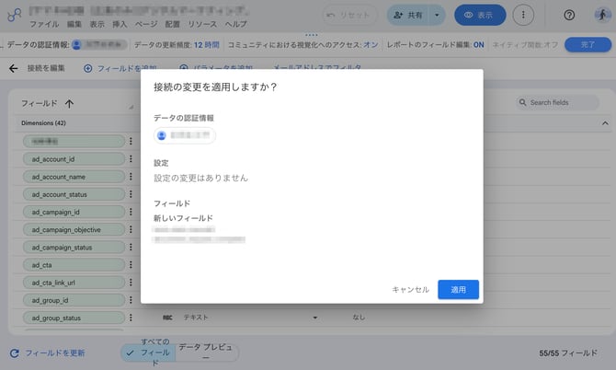Click the 適用 button in the dialog
616x370 pixels.
458,289
